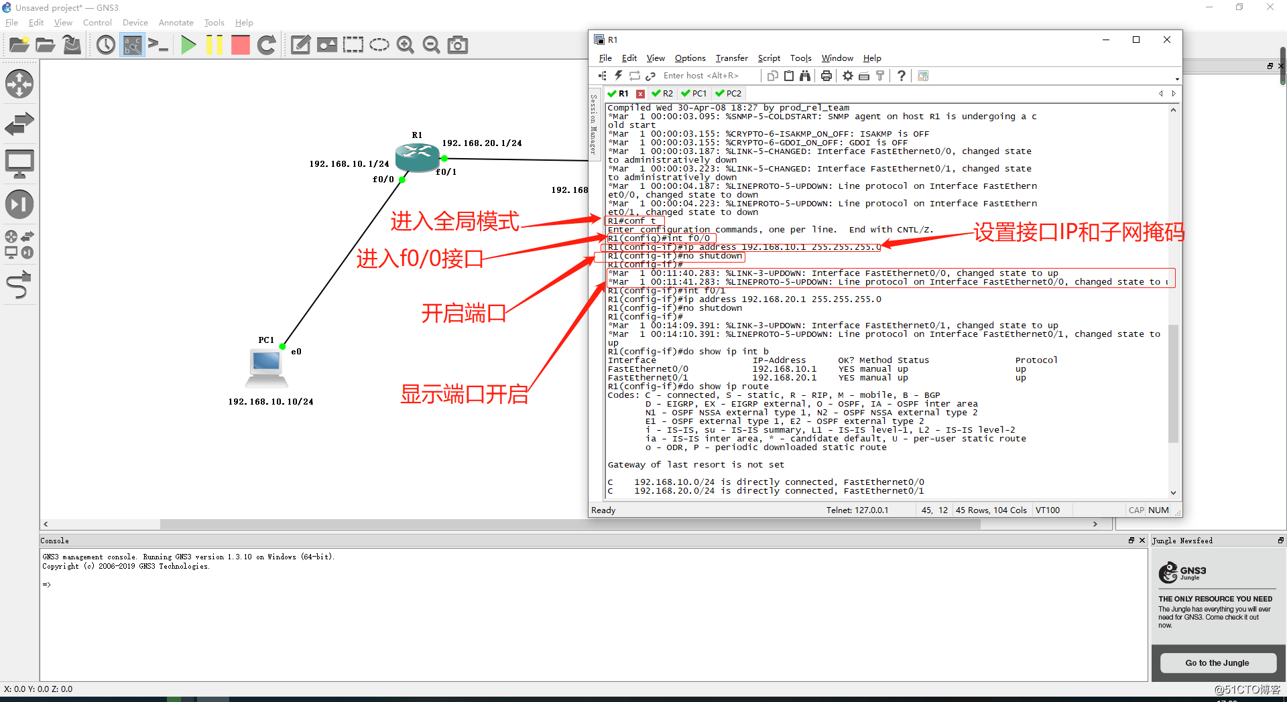Viewport: 1287px width, 702px height.
Task: Open Transfer menu in R1 terminal
Action: (x=732, y=58)
